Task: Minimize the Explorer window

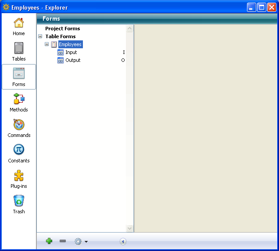Action: pyautogui.click(x=251, y=7)
